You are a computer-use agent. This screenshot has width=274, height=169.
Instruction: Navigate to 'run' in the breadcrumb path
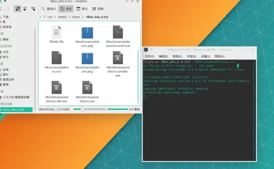click(50, 17)
